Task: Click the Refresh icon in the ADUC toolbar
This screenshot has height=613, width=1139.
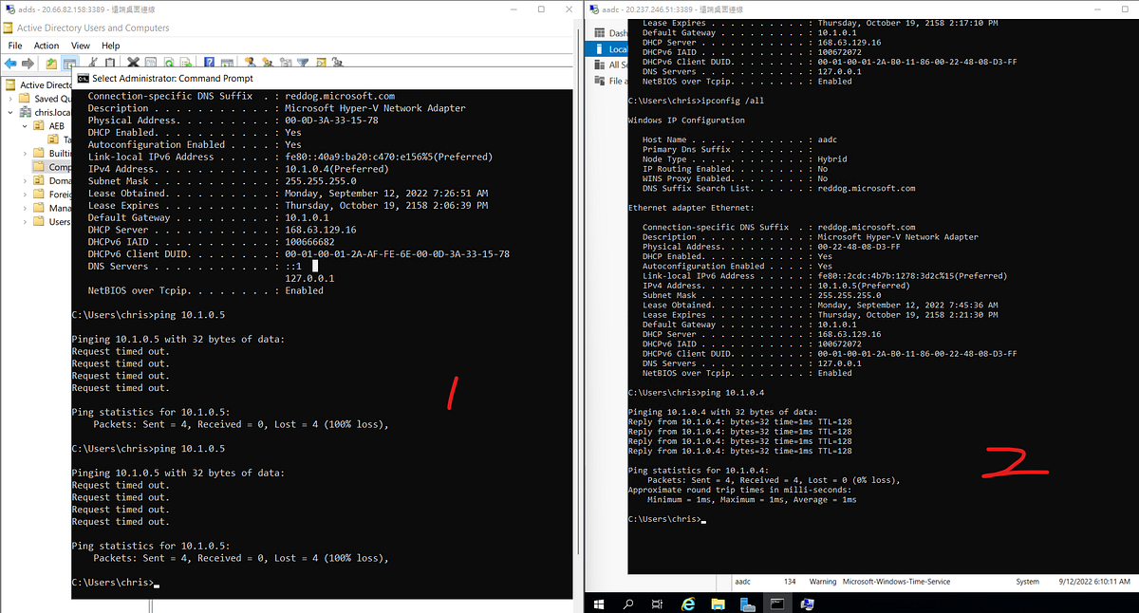Action: click(169, 62)
